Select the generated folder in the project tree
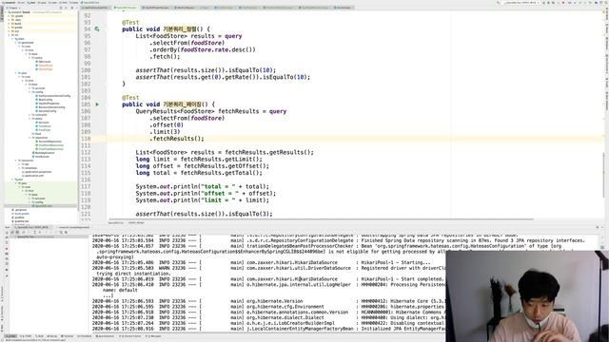This screenshot has height=342, width=609. pos(27,43)
